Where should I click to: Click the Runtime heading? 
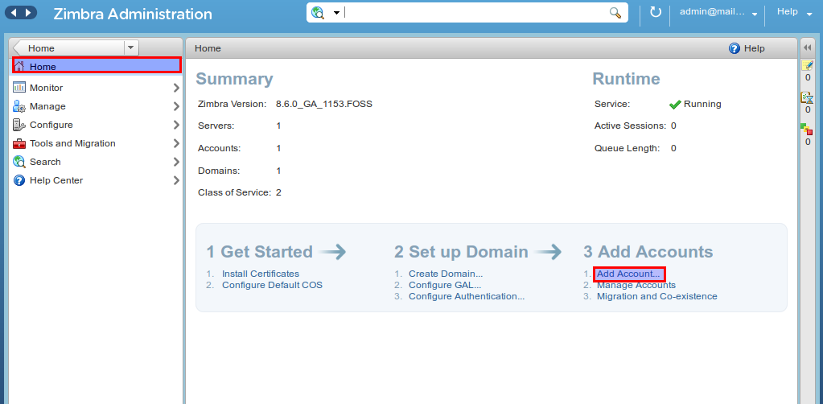[x=626, y=79]
